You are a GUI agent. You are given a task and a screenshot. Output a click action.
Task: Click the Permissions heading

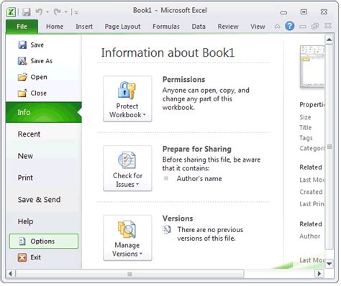coord(183,80)
